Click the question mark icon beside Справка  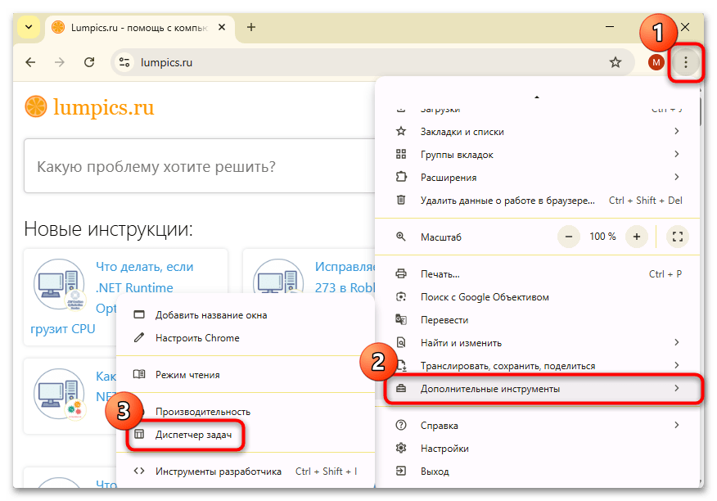[401, 425]
